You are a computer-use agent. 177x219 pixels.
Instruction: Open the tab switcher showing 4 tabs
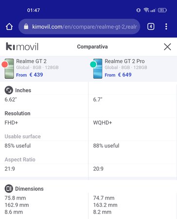(151, 26)
